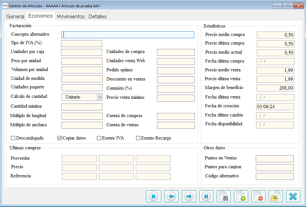Image resolution: width=306 pixels, height=207 pixels.
Task: Click the Código alternativo field
Action: [x=275, y=176]
